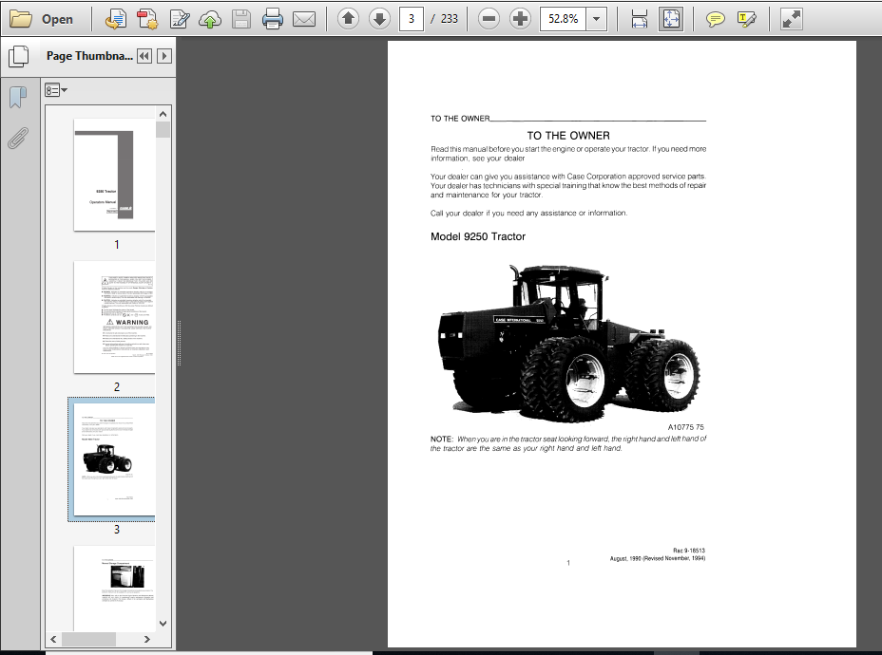This screenshot has height=655, width=882.
Task: Click the Email envelope icon
Action: [304, 19]
